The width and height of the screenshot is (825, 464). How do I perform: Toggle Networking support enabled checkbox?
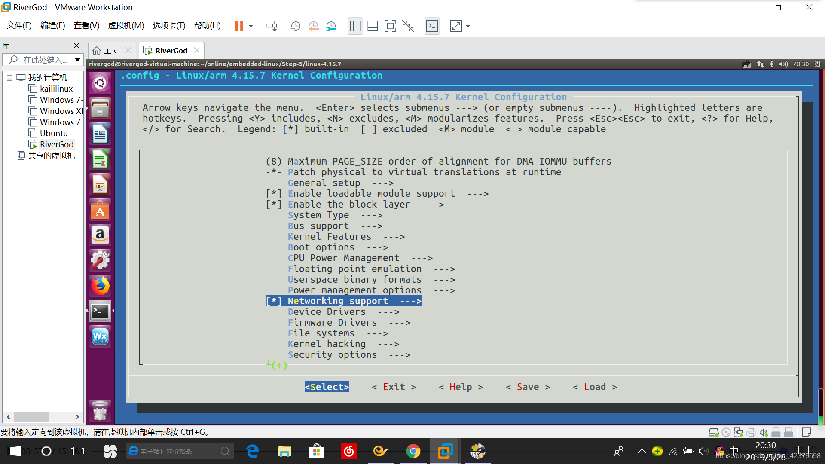(x=274, y=301)
